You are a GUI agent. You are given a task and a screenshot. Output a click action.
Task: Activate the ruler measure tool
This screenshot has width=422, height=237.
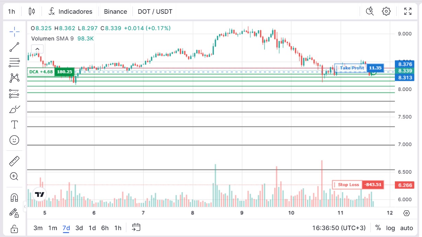[14, 161]
